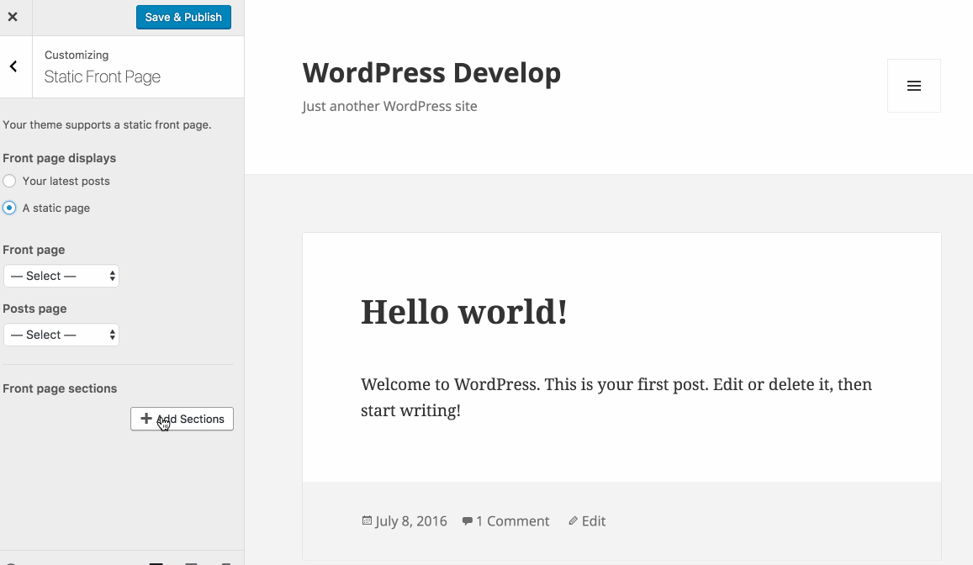This screenshot has width=973, height=565.
Task: Click the Save & Publish button
Action: tap(183, 17)
